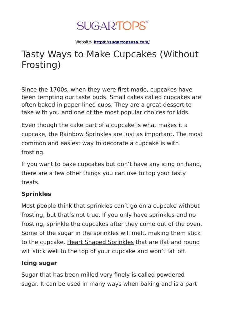Select the 'Icing sugar' bold heading
Image resolution: width=225 pixels, height=319 pixels.
[39, 263]
